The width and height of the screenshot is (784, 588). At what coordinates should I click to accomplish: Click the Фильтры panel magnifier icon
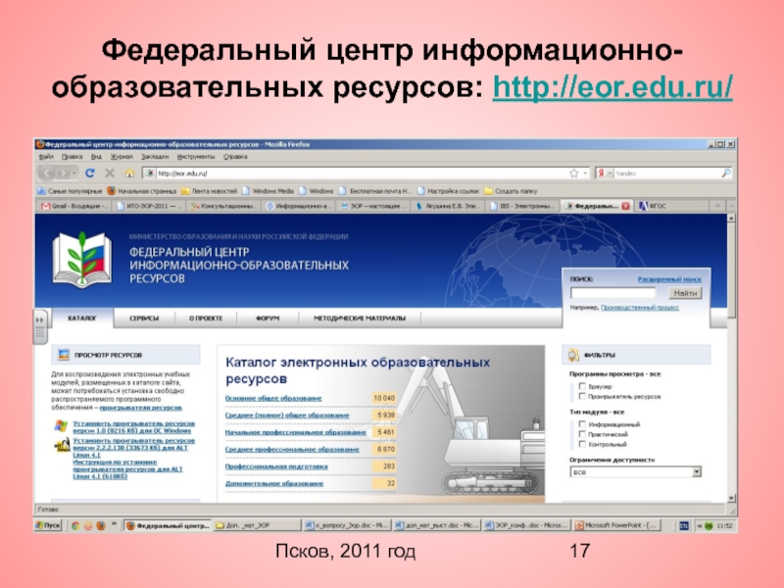point(573,355)
